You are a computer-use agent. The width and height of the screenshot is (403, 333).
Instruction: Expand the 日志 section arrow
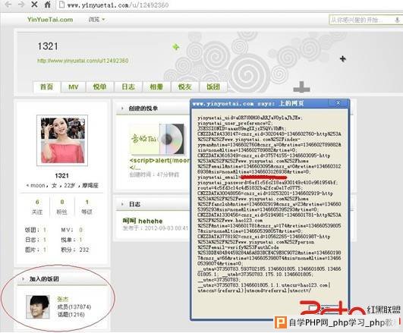[122, 204]
